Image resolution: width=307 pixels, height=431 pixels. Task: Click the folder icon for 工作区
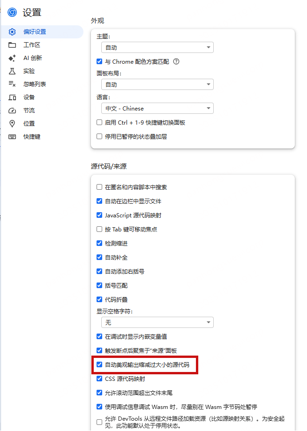pyautogui.click(x=13, y=45)
